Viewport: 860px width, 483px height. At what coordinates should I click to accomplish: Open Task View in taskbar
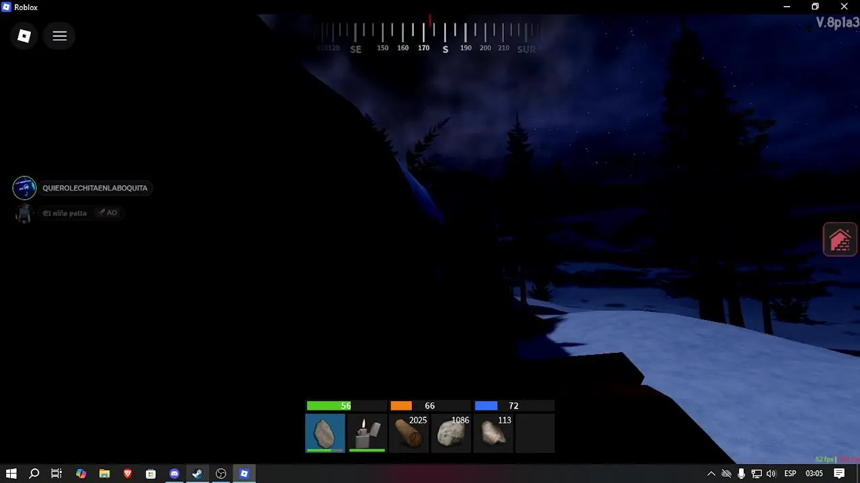[56, 474]
